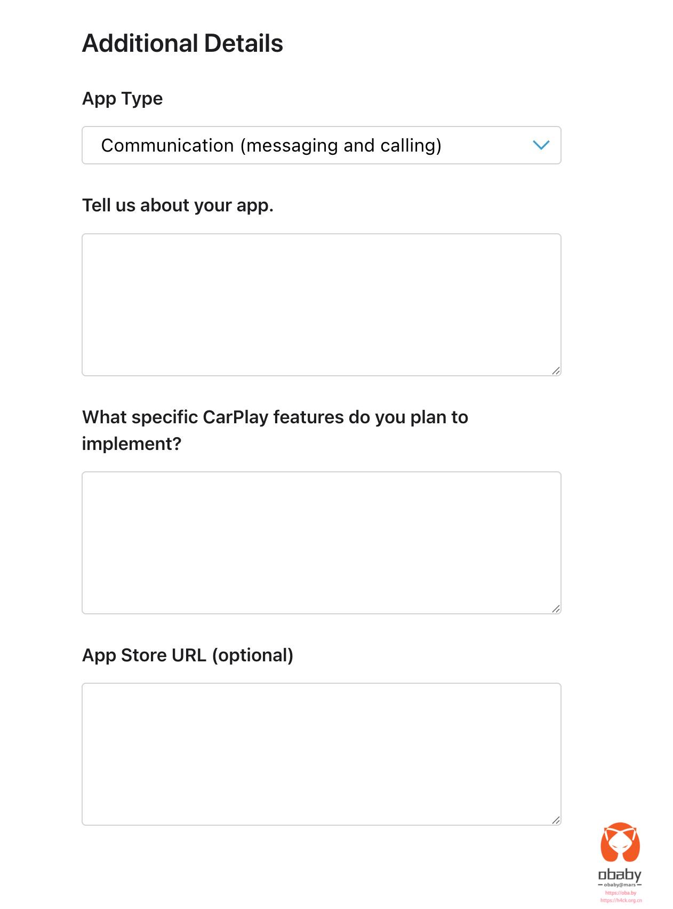Click the blue chevron arrow in App Type
The image size is (673, 909).
point(541,145)
